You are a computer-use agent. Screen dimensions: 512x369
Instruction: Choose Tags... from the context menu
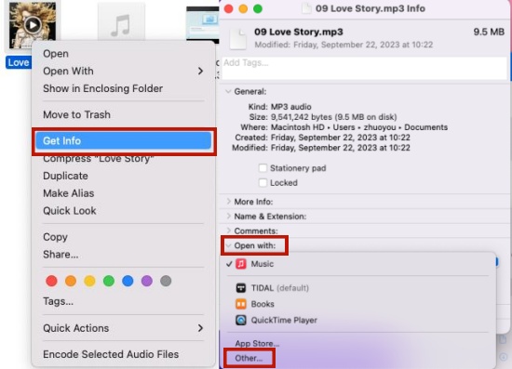pos(58,301)
